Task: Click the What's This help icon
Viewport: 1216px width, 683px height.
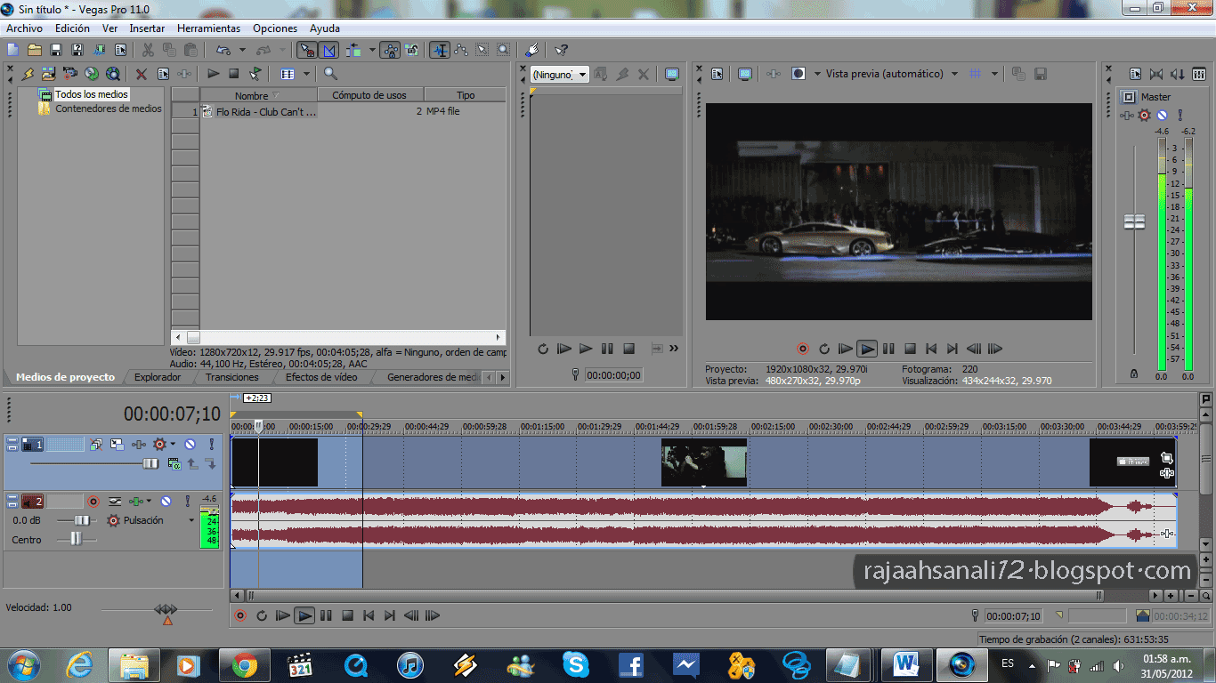Action: [561, 50]
